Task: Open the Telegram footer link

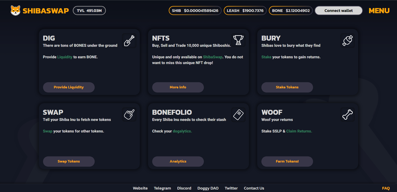Action: coord(162,188)
